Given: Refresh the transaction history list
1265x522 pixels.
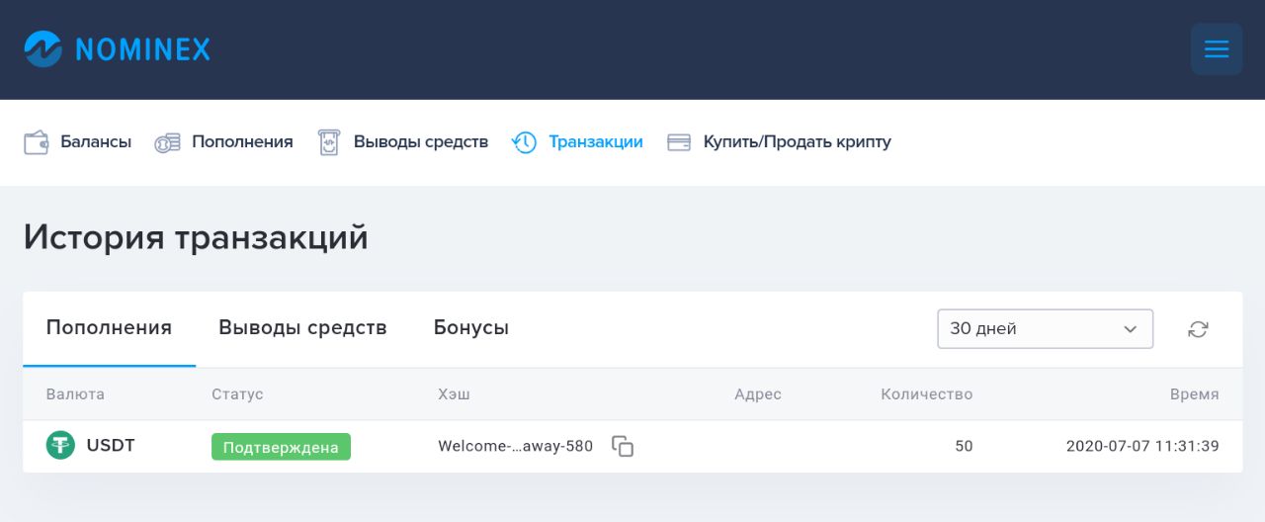Looking at the screenshot, I should [x=1198, y=329].
